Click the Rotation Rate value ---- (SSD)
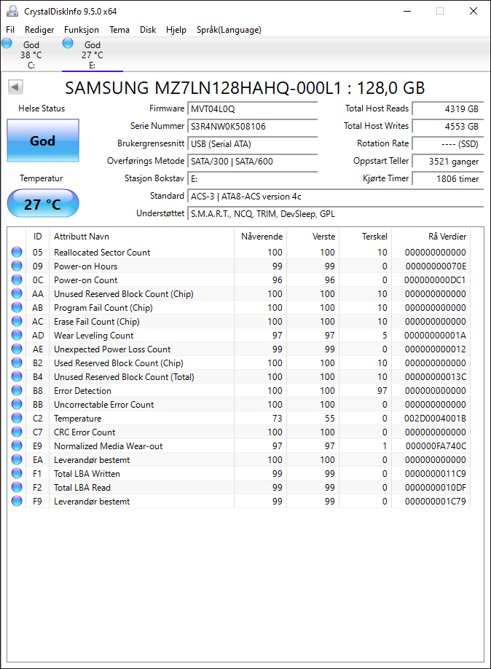This screenshot has height=669, width=491. [448, 144]
